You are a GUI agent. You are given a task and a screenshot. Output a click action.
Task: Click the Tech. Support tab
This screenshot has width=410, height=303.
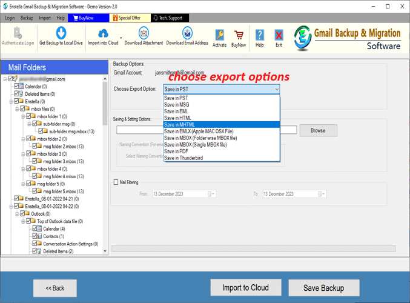(170, 18)
